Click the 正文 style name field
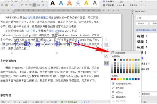Viewport: 157px width, 104px height. pyautogui.click(x=146, y=18)
